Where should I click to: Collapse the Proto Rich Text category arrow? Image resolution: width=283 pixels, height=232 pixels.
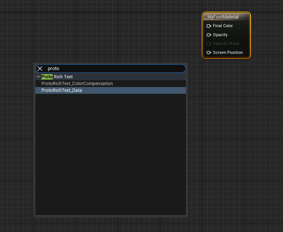[x=38, y=77]
